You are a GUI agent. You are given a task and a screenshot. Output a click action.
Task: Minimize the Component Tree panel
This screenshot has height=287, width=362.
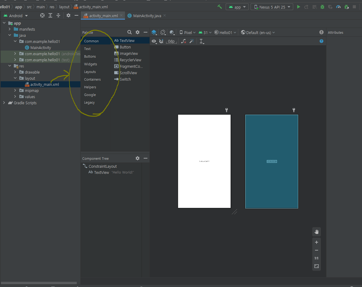[x=146, y=158]
